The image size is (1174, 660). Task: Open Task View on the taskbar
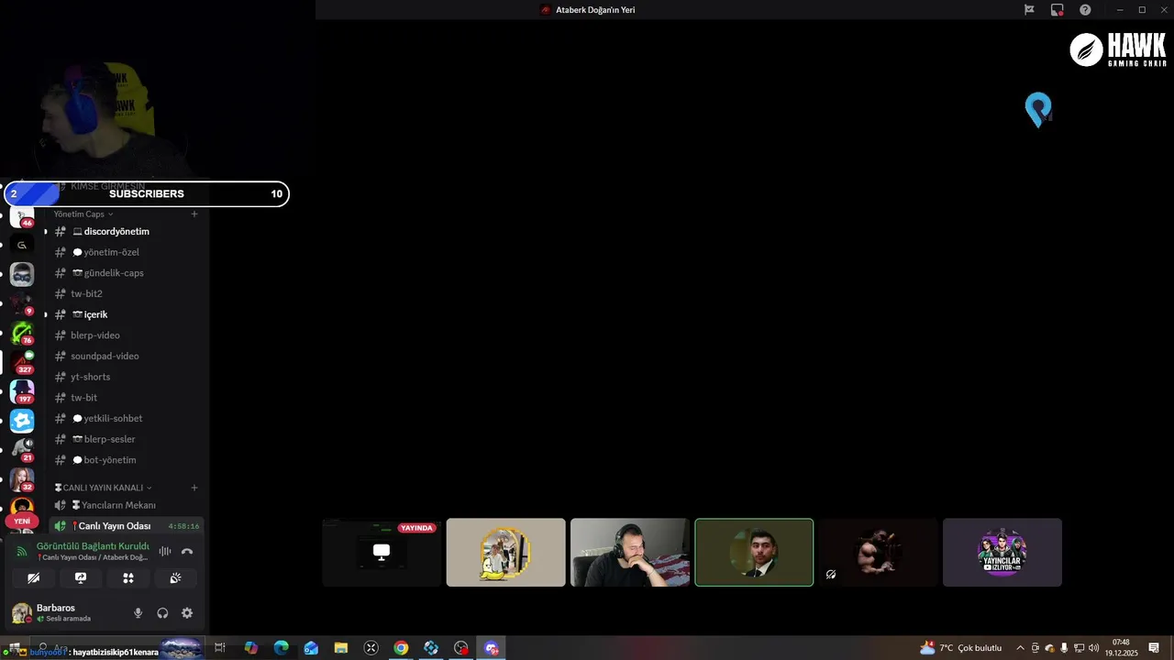220,648
